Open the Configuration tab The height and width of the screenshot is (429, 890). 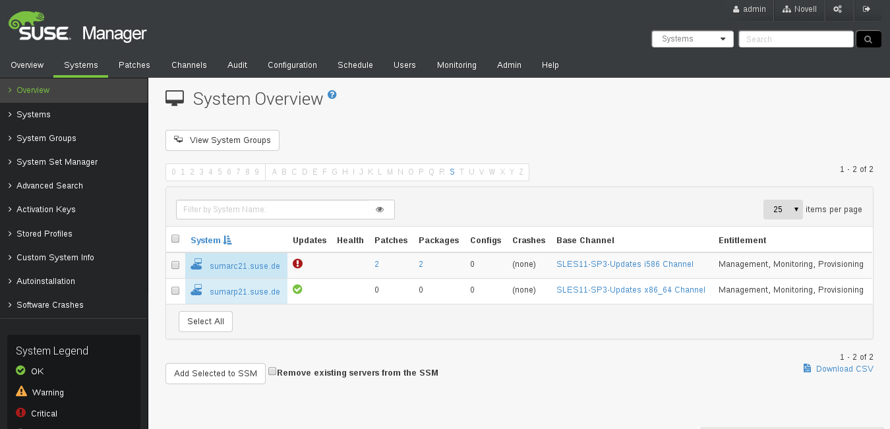(292, 65)
